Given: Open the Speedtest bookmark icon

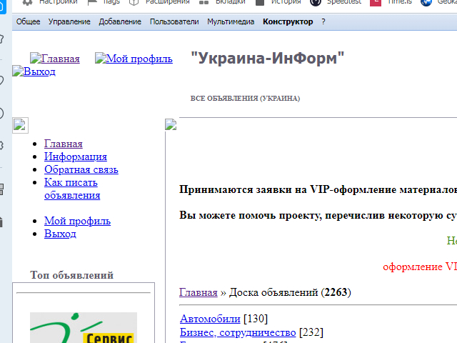Looking at the screenshot, I should 316,2.
